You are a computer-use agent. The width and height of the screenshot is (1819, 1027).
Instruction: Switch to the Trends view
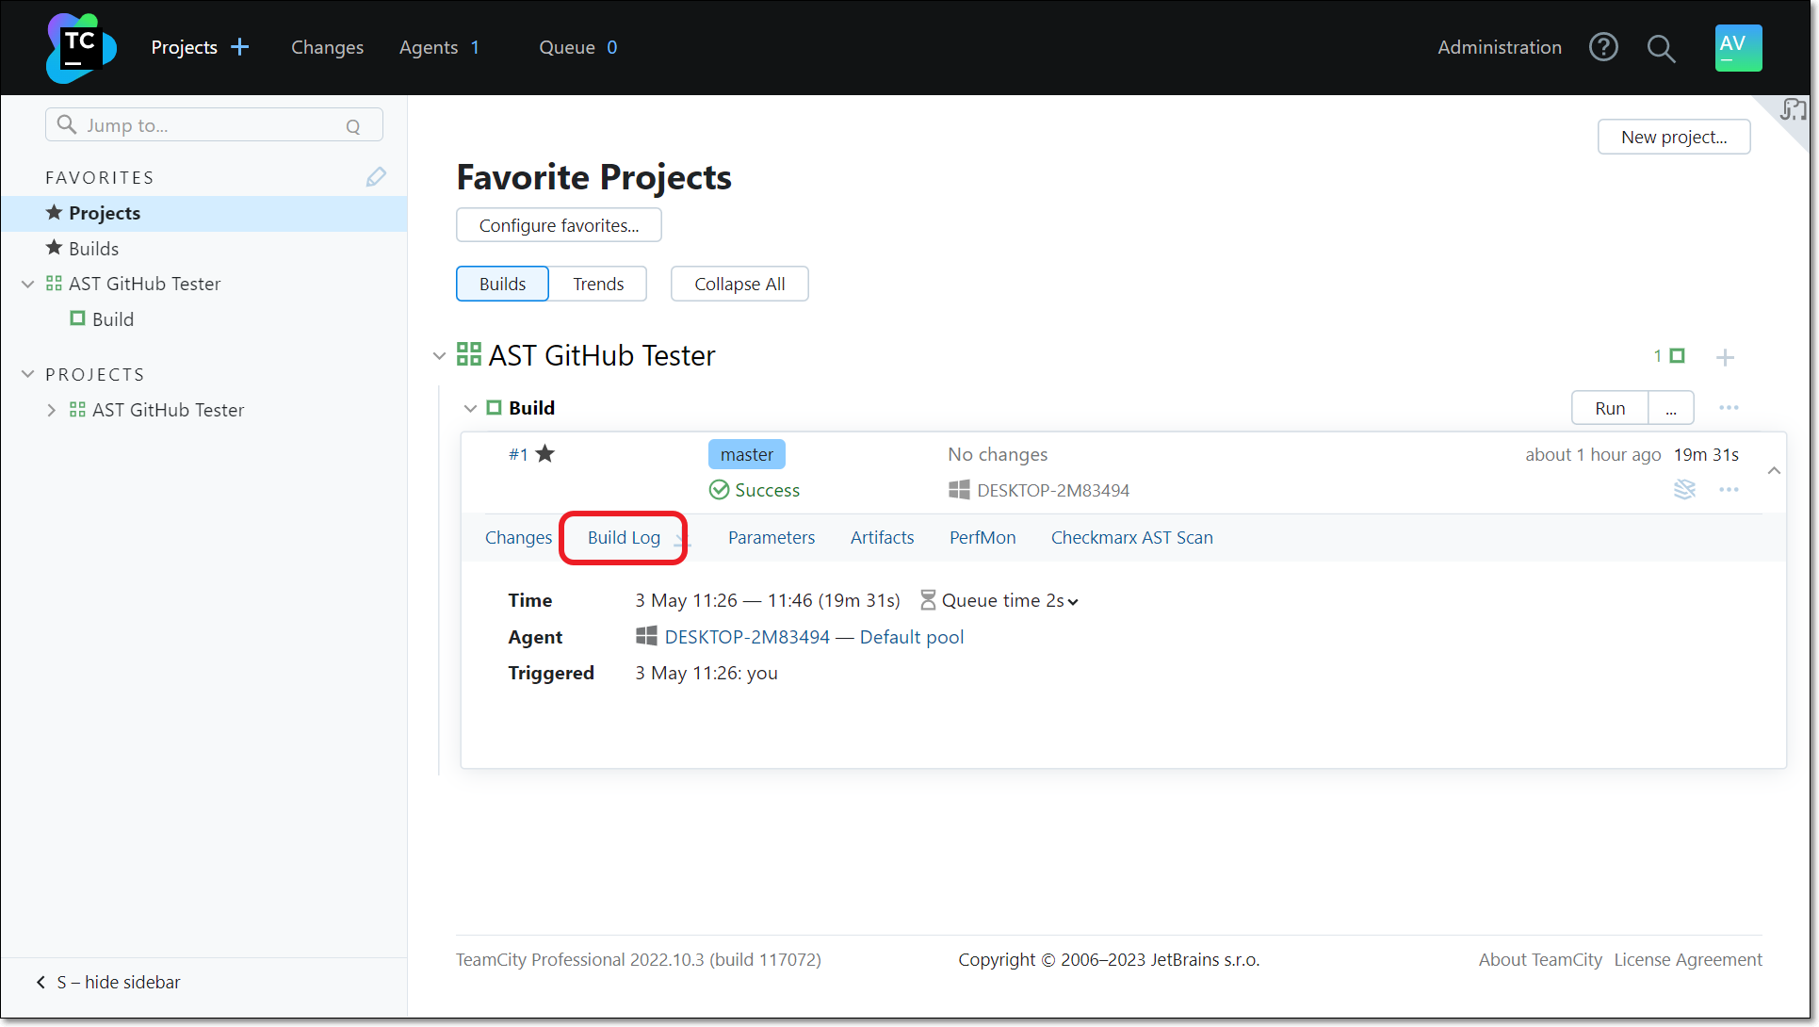pos(598,284)
